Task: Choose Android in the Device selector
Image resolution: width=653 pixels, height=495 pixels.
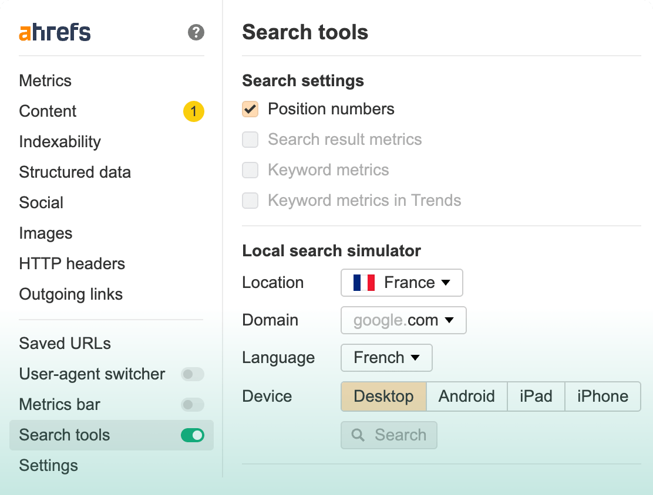Action: [466, 396]
